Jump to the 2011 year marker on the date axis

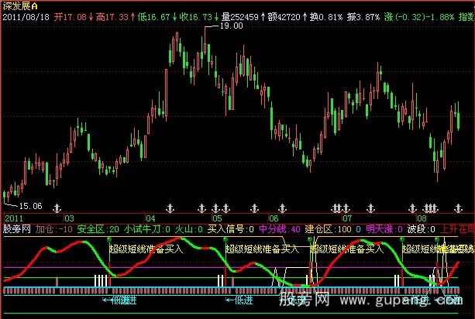tap(14, 218)
